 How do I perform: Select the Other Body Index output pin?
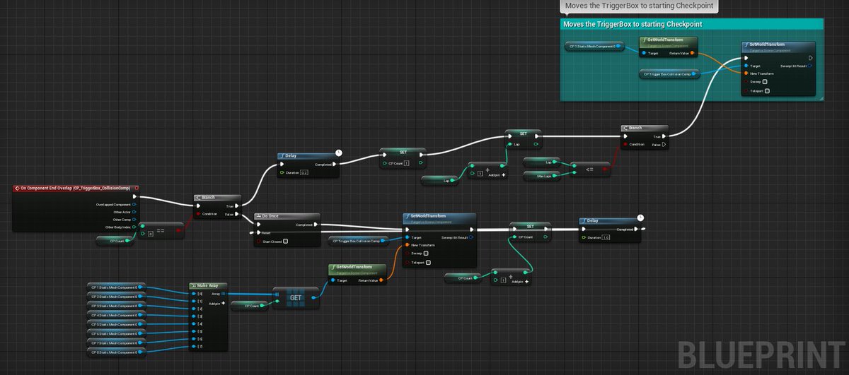pyautogui.click(x=134, y=227)
